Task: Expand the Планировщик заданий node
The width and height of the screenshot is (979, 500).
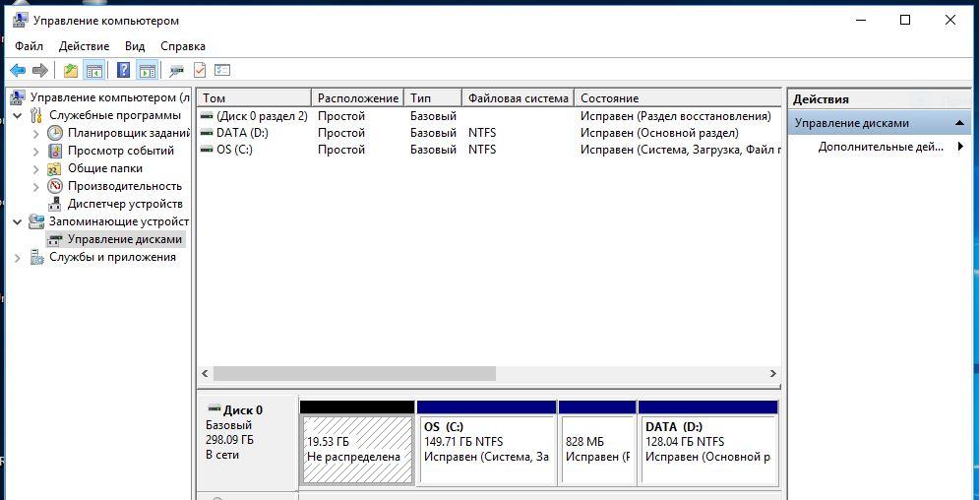Action: click(36, 133)
